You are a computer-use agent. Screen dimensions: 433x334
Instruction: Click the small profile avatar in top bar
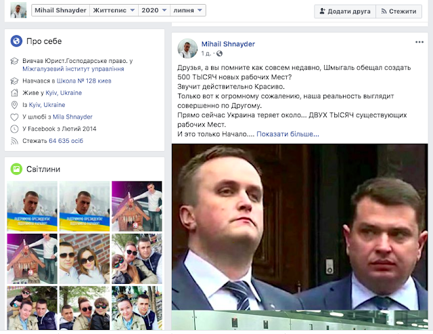tap(18, 10)
